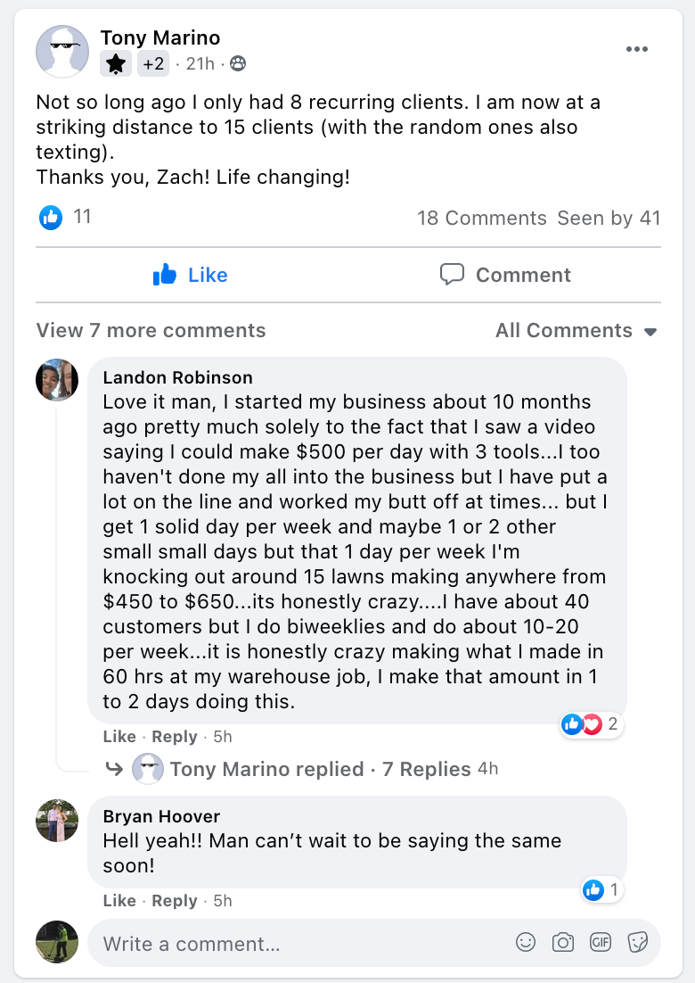Viewport: 695px width, 983px height.
Task: Click the emoji icon in comment box
Action: [526, 942]
